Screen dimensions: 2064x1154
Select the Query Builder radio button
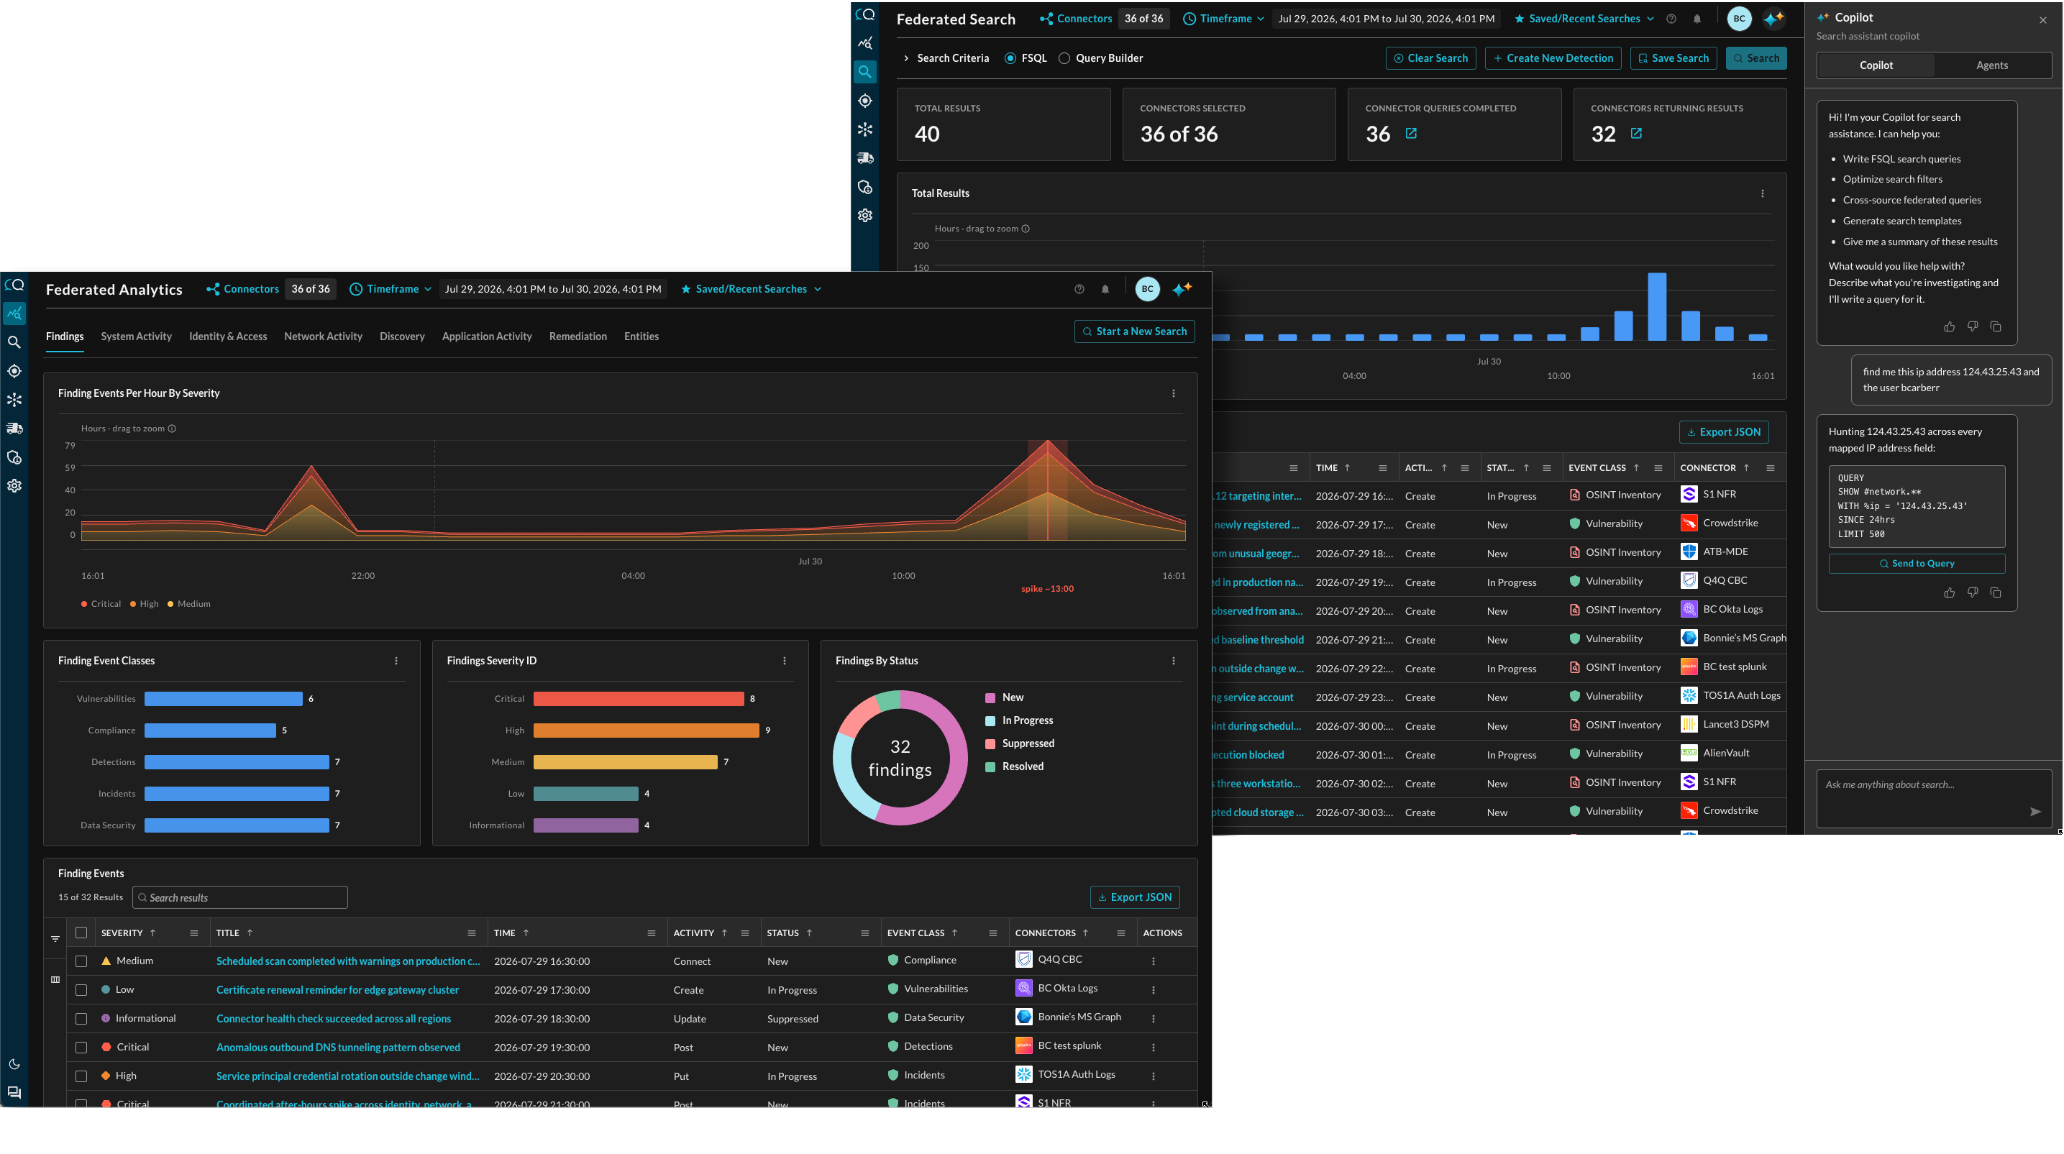(x=1064, y=58)
